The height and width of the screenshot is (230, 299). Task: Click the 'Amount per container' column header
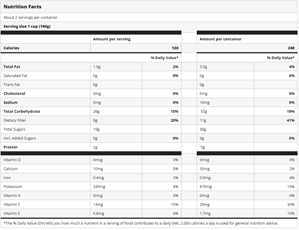[221, 39]
